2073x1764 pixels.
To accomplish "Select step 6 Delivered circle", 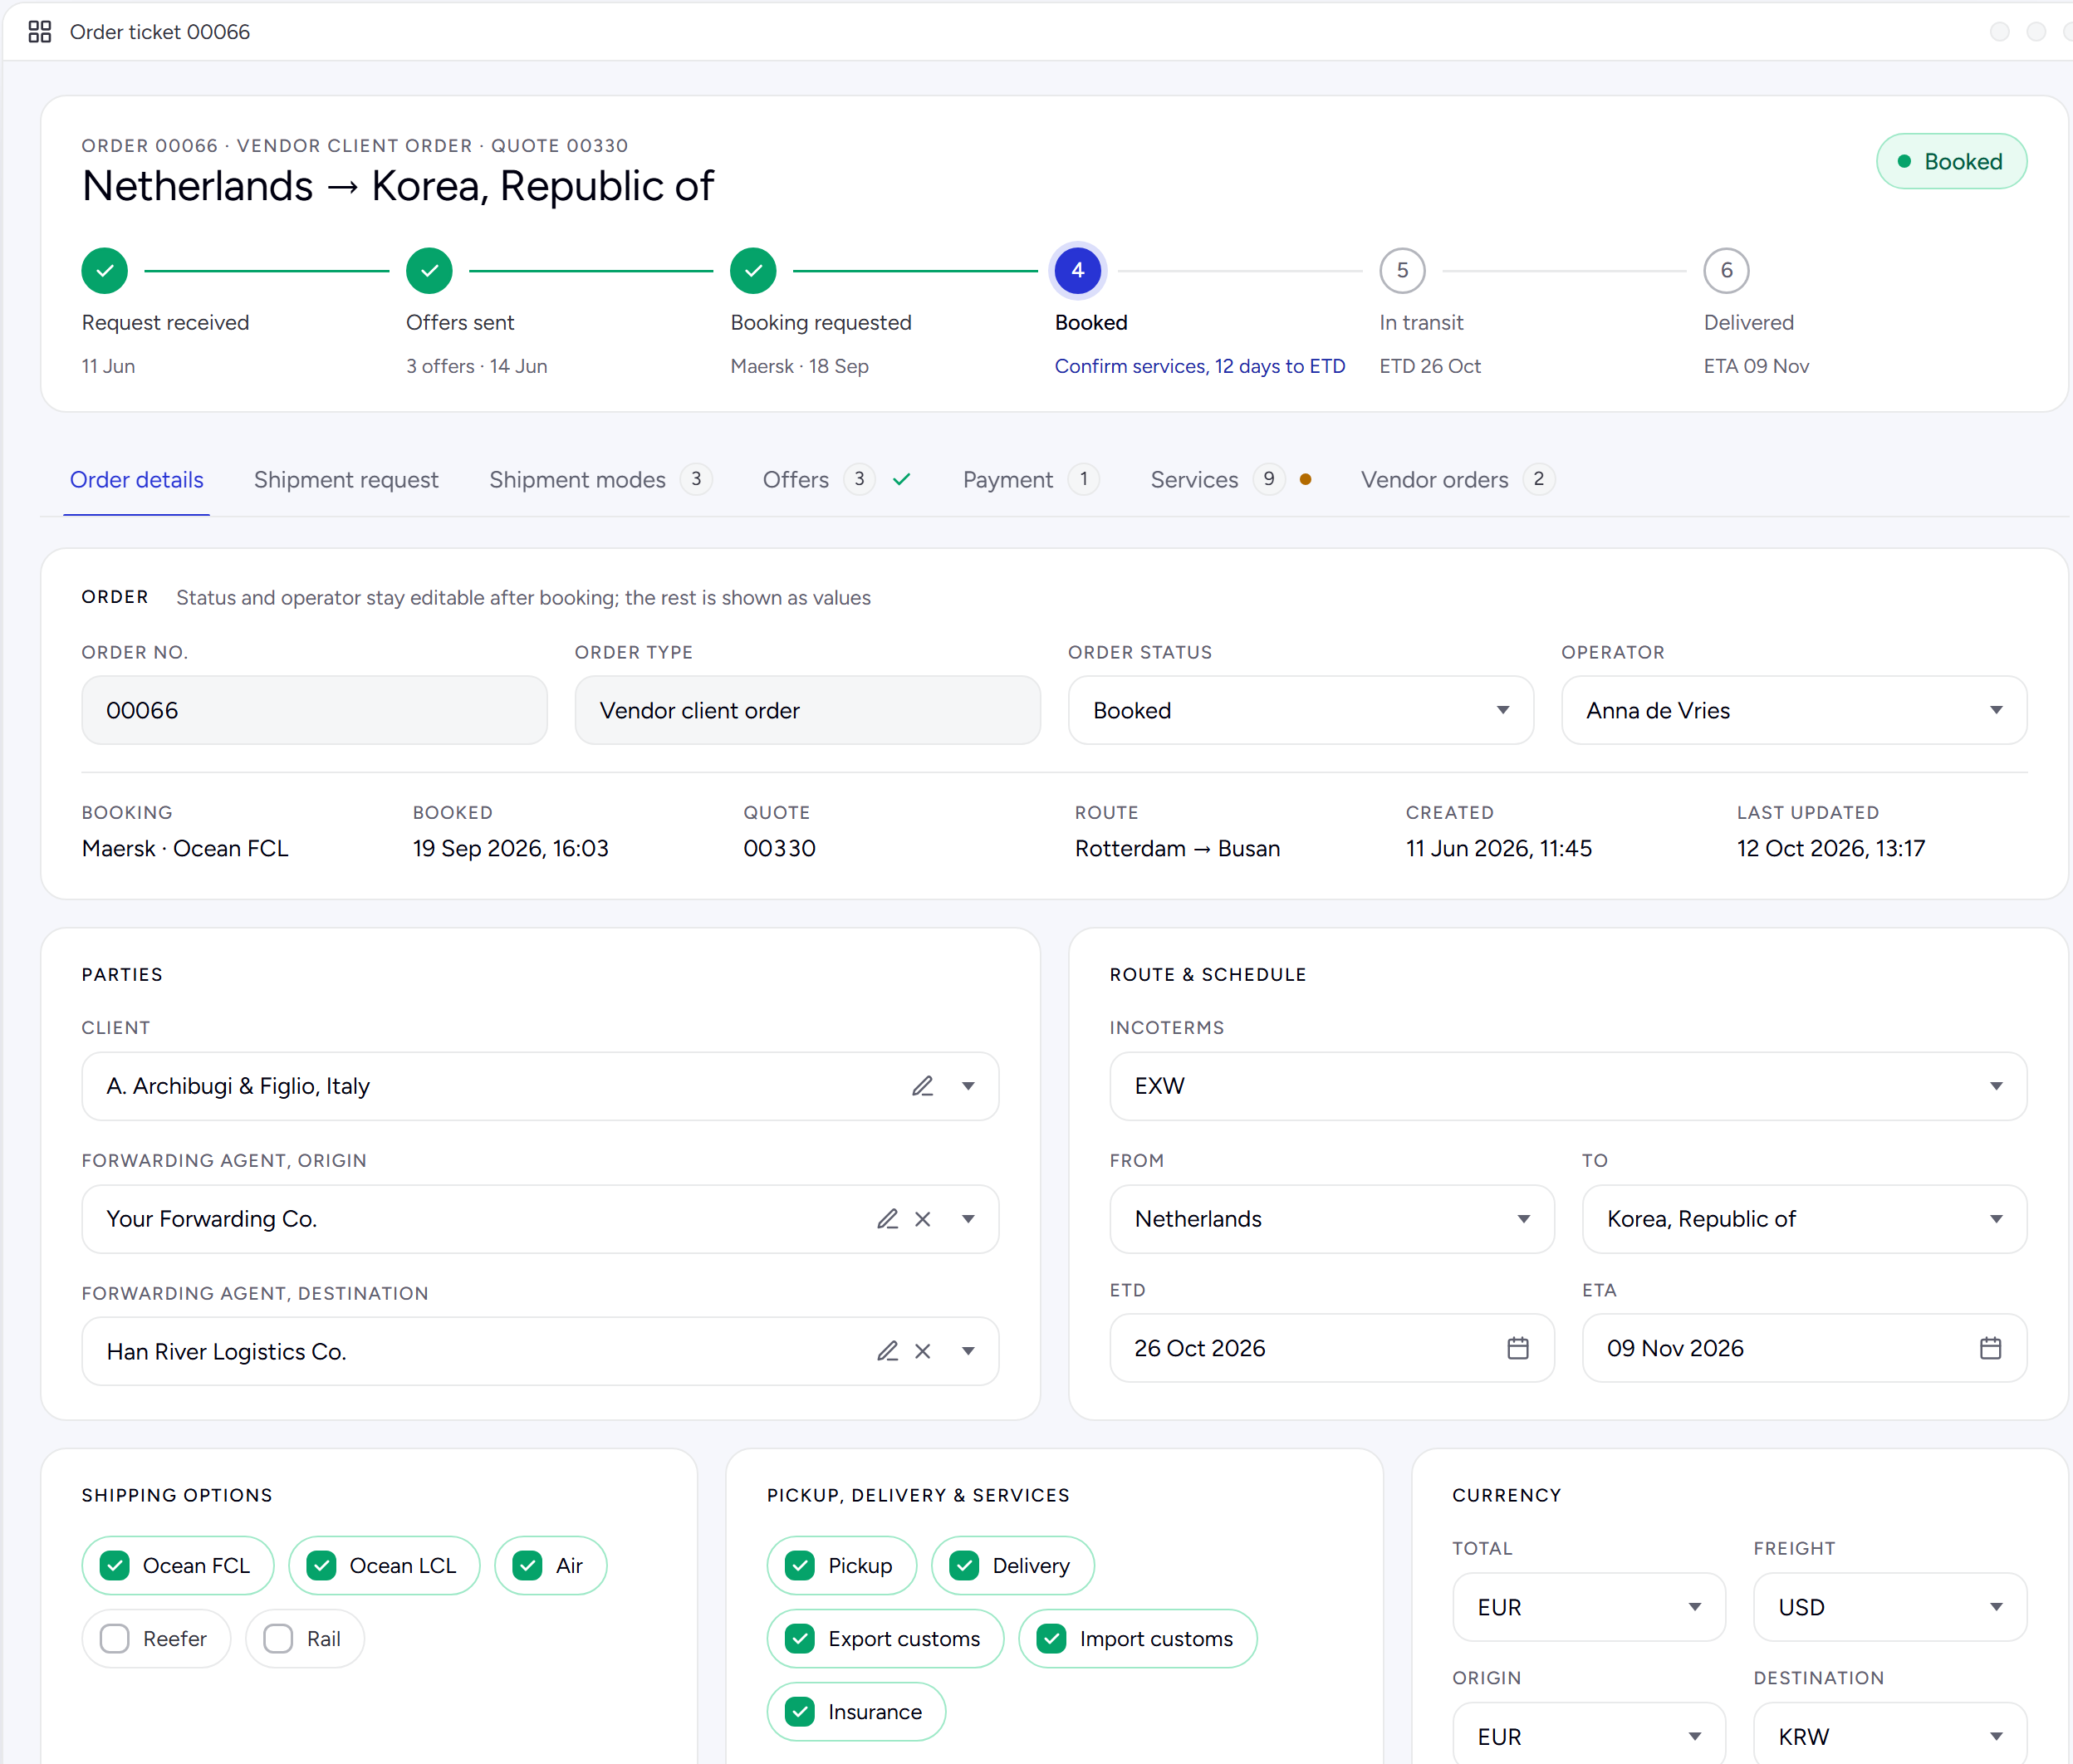I will 1726,271.
